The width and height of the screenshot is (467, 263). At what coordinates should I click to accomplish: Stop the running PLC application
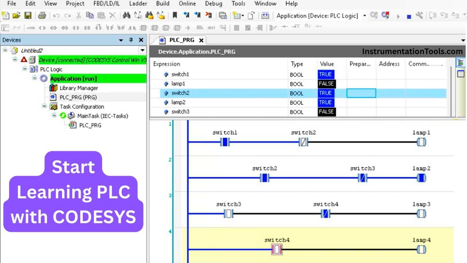coord(409,16)
